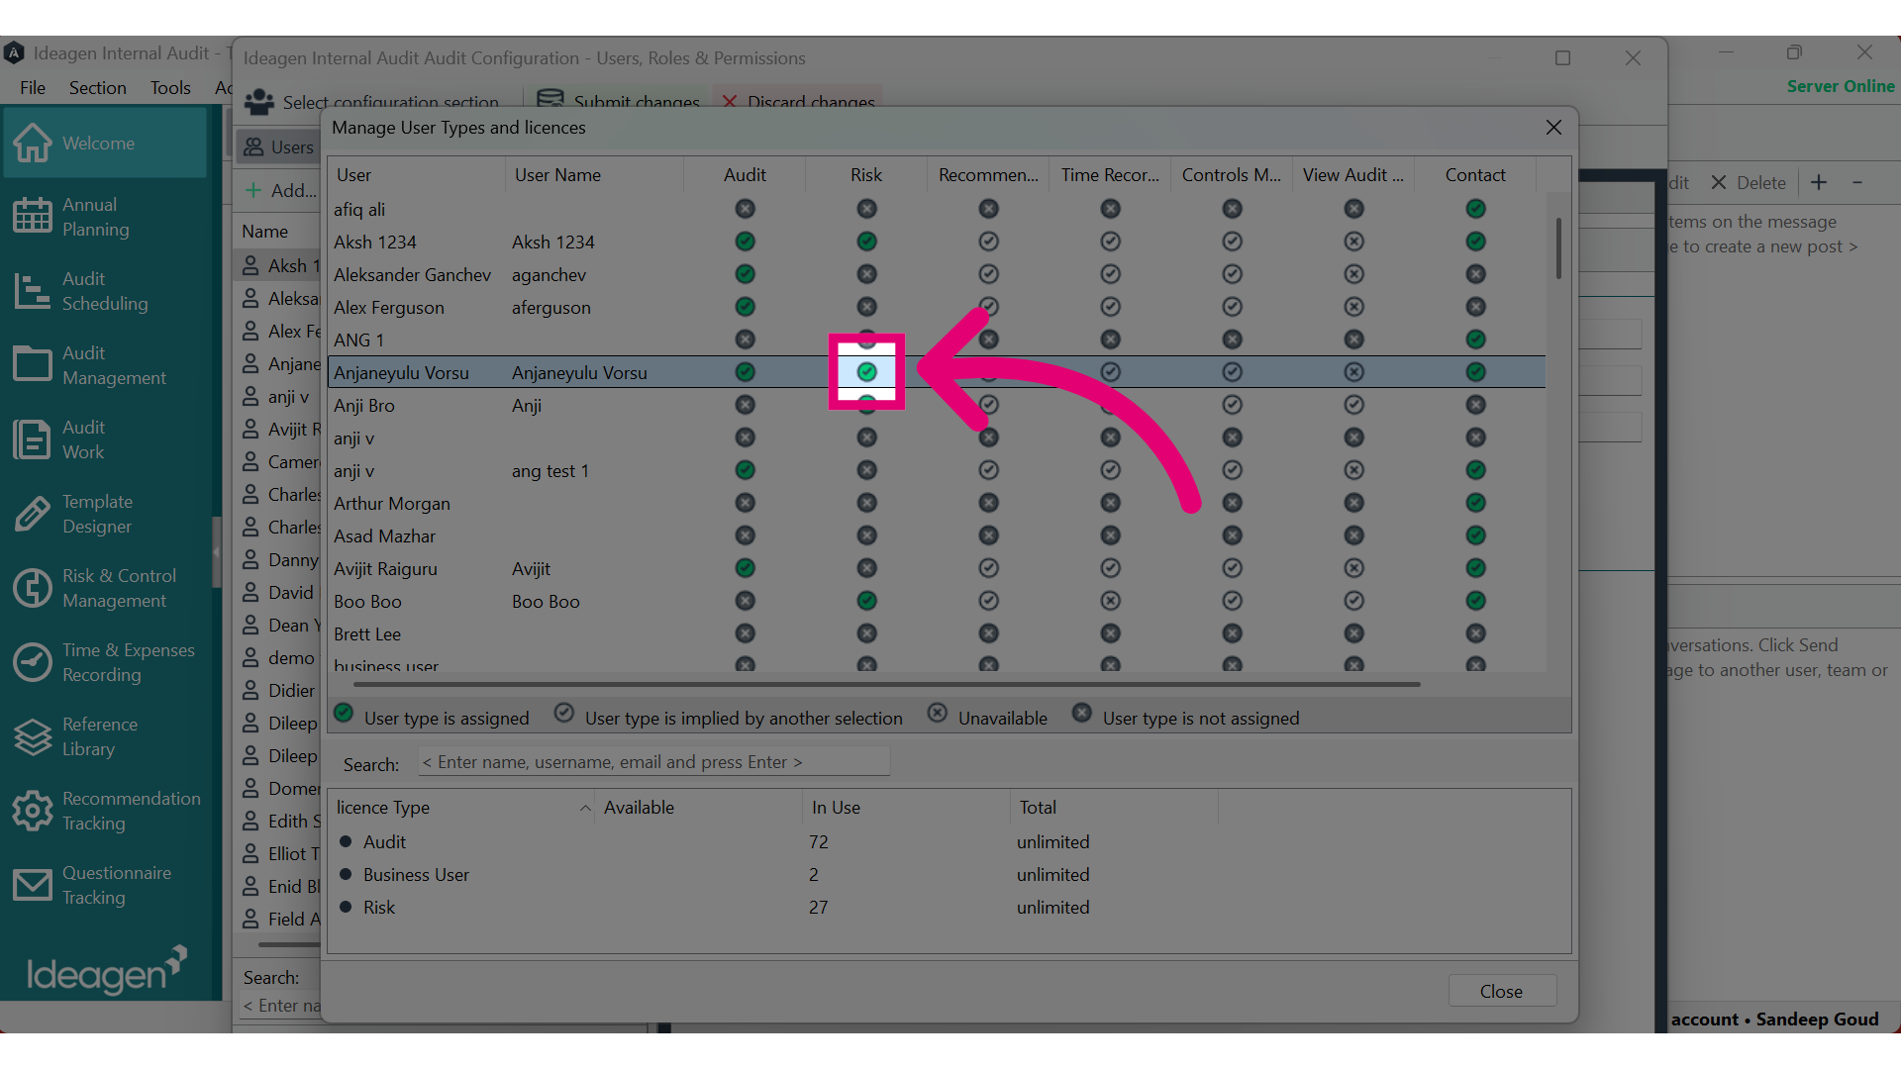Viewport: 1901px width, 1069px height.
Task: Sort by the User Name column header
Action: [x=594, y=175]
